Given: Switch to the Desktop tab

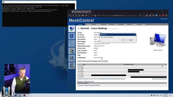Looking at the screenshot, I should tap(89, 24).
